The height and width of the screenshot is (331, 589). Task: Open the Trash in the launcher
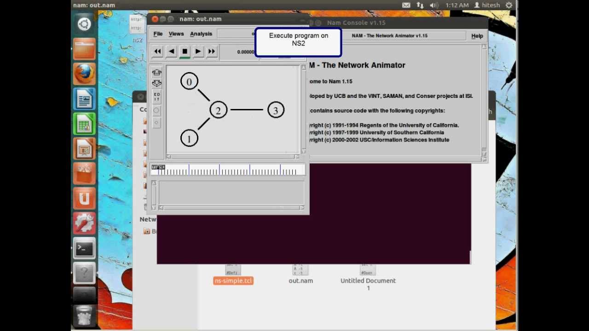point(84,316)
